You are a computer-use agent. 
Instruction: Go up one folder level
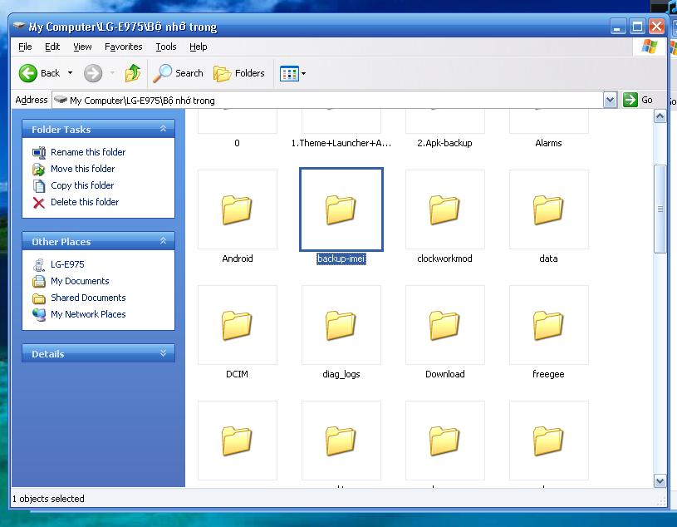(133, 73)
